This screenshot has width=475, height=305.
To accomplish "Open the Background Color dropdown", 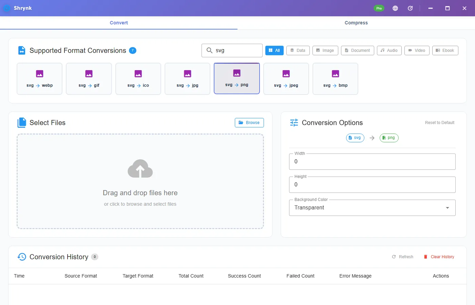I will tap(372, 208).
